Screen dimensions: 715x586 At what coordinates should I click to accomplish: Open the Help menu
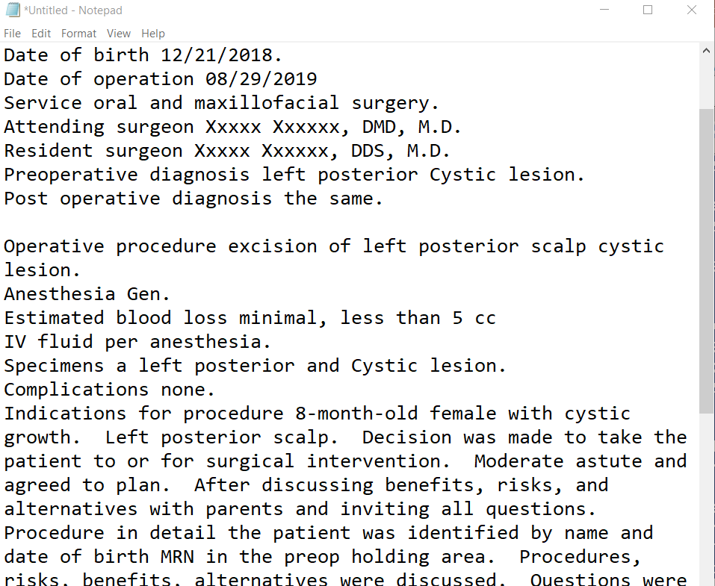tap(152, 34)
